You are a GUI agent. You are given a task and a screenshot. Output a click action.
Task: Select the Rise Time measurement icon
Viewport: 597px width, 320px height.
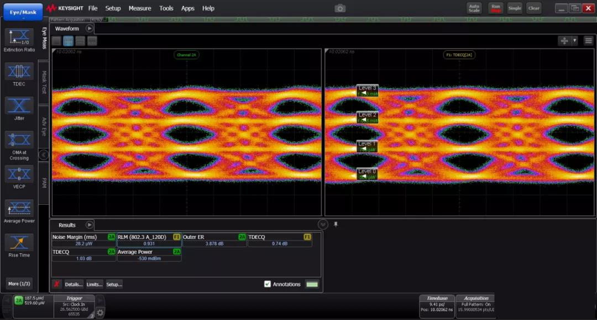click(x=19, y=243)
